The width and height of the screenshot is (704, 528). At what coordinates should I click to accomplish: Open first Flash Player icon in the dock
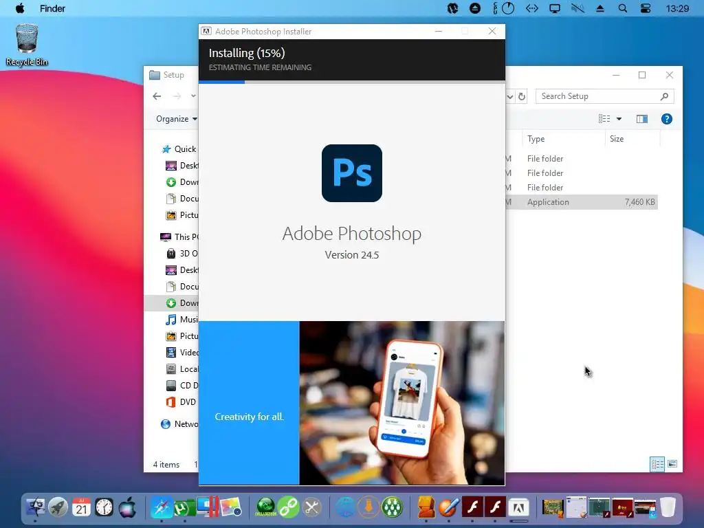click(x=472, y=507)
